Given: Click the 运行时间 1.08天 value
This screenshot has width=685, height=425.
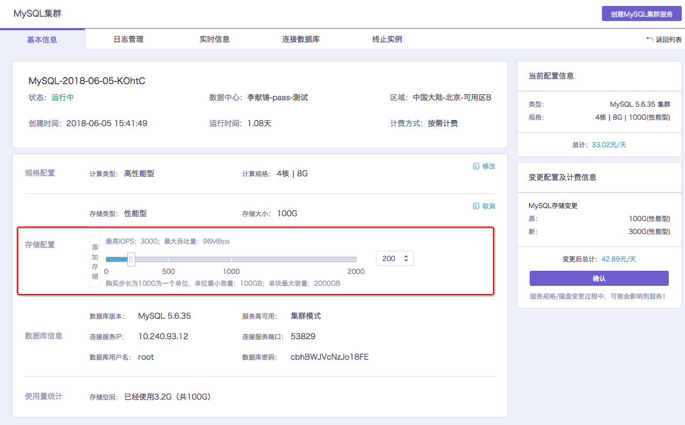Looking at the screenshot, I should [259, 124].
